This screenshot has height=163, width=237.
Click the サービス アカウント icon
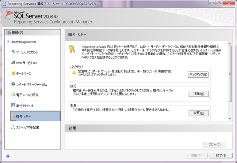(13, 52)
